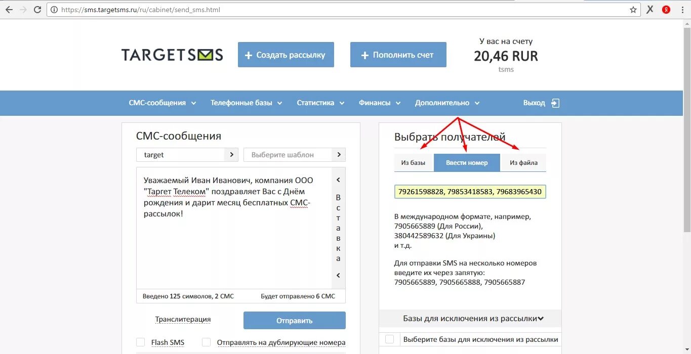This screenshot has height=354, width=691.
Task: Click the Вставка vertical label
Action: pyautogui.click(x=338, y=228)
